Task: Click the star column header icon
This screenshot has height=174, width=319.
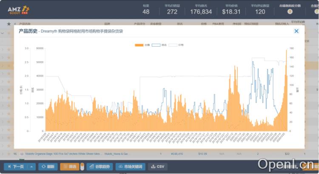Action: (x=9, y=24)
